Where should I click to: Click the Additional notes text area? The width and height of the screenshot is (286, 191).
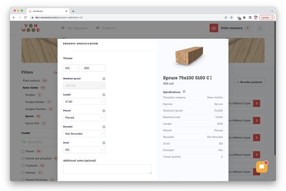click(107, 169)
